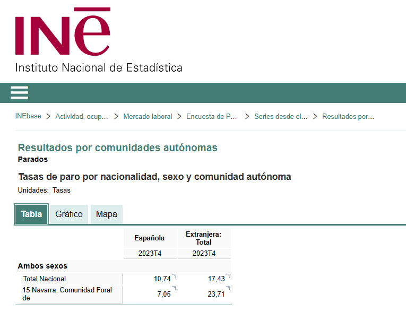Click the 'Resultados por...' breadcrumb
The height and width of the screenshot is (320, 406).
(x=348, y=116)
